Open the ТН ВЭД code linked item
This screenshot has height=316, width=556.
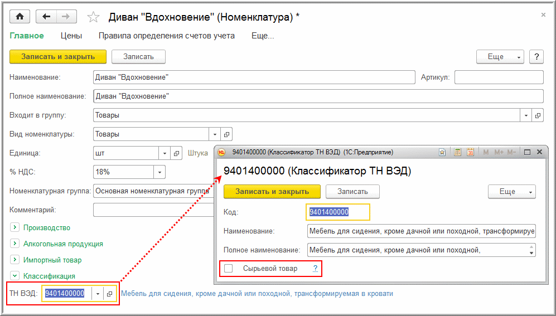(x=109, y=294)
